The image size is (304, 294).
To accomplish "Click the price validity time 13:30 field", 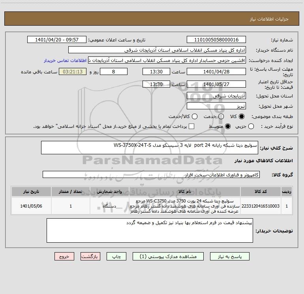I will 156,84.
